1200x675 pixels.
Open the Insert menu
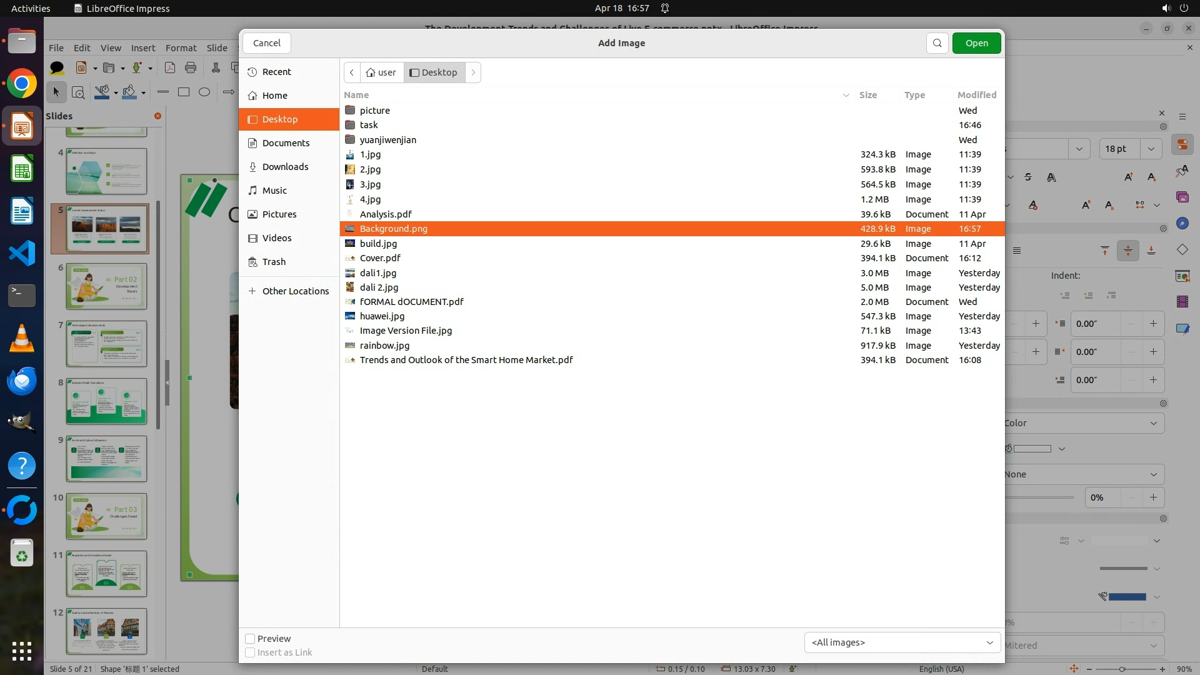143,48
